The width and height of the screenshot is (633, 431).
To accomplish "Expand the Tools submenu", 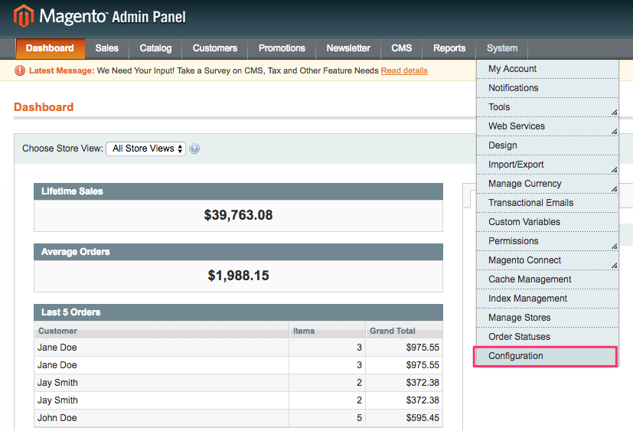I will pyautogui.click(x=547, y=107).
